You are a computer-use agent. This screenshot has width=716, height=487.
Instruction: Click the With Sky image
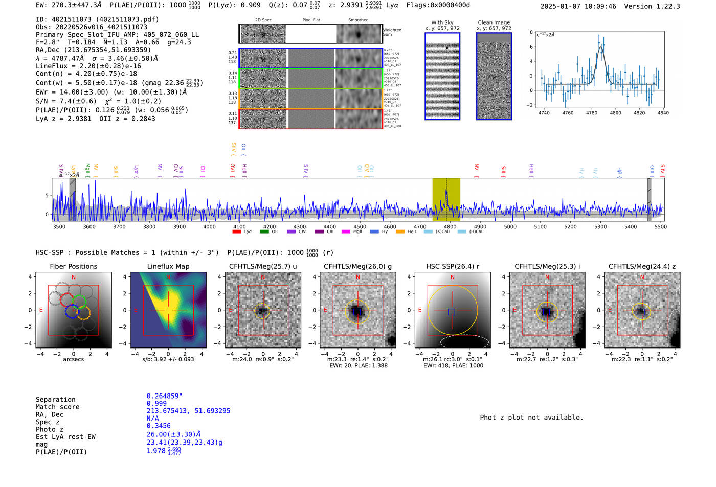(442, 76)
